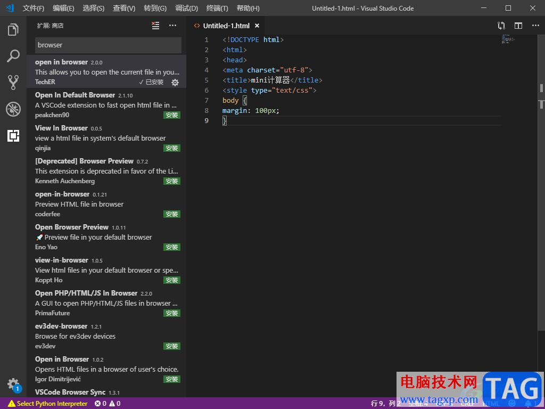Open the 调试(D) menu
The image size is (545, 409).
point(187,8)
